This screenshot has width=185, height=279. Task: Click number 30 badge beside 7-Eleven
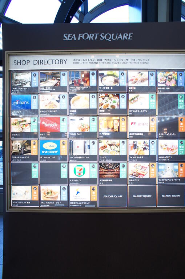[93, 171]
